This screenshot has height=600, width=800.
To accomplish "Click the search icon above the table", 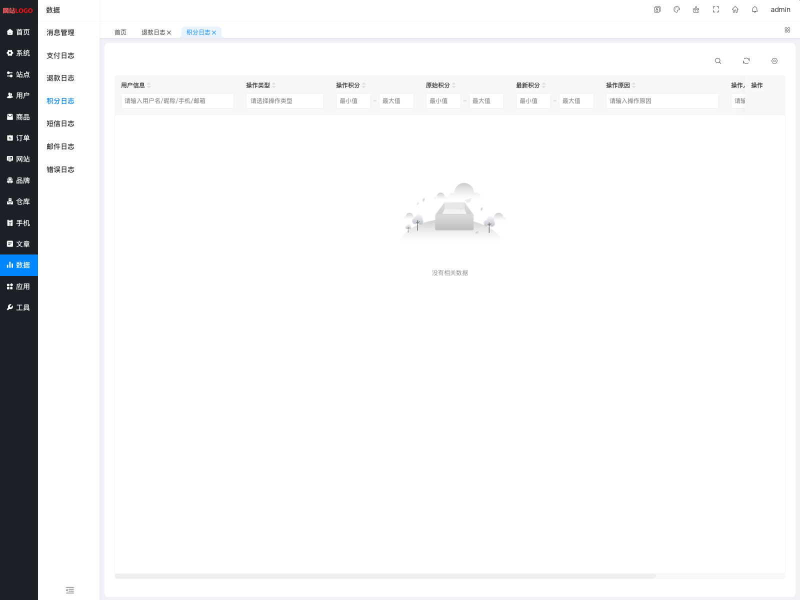I will click(x=718, y=61).
